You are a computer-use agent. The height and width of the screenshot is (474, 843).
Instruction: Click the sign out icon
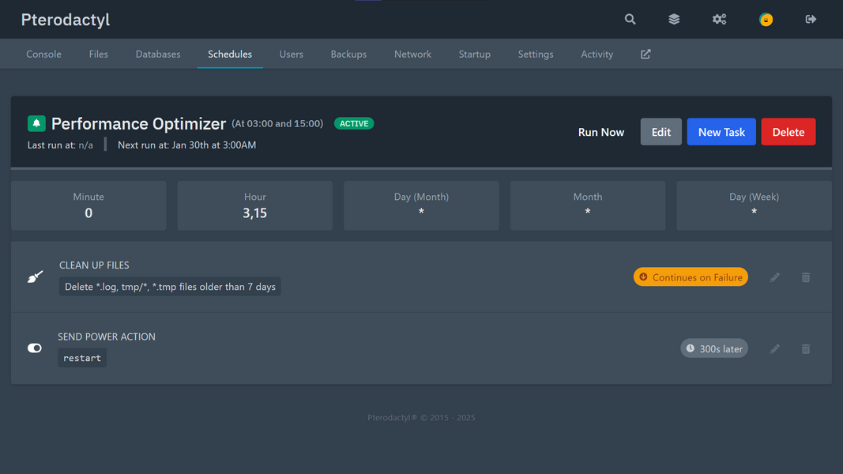[x=811, y=19]
